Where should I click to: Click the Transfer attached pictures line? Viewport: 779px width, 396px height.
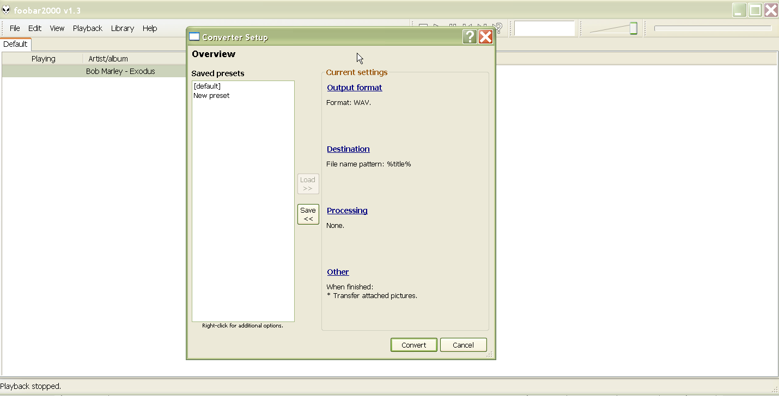point(372,296)
